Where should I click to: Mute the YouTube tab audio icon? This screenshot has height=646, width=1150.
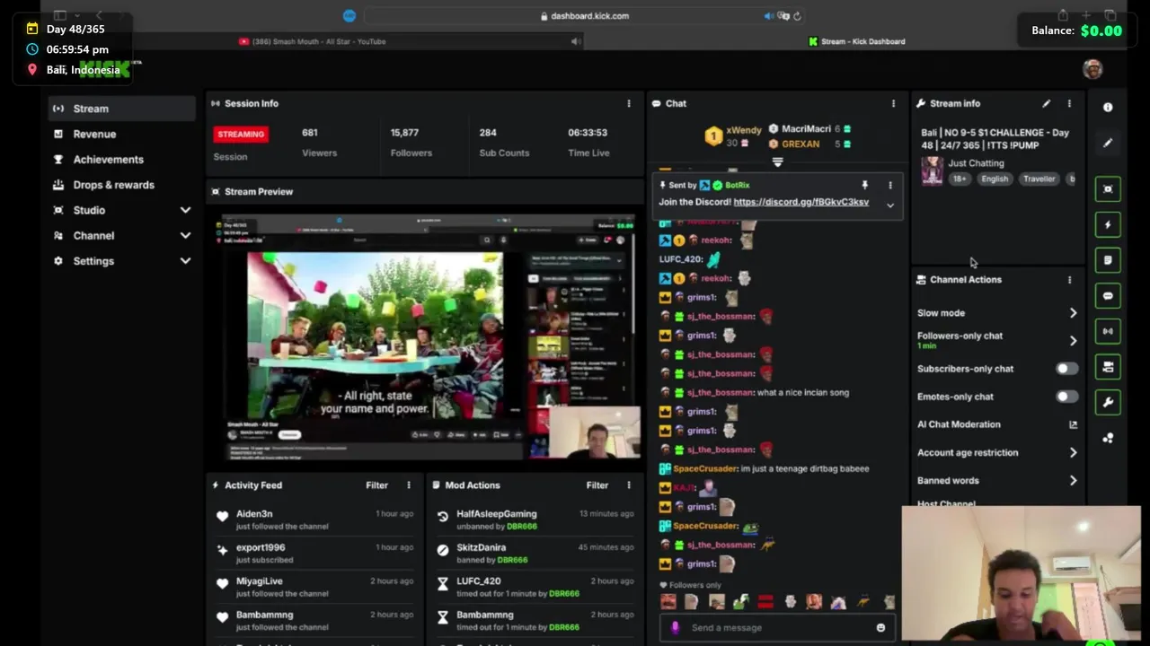pos(576,41)
